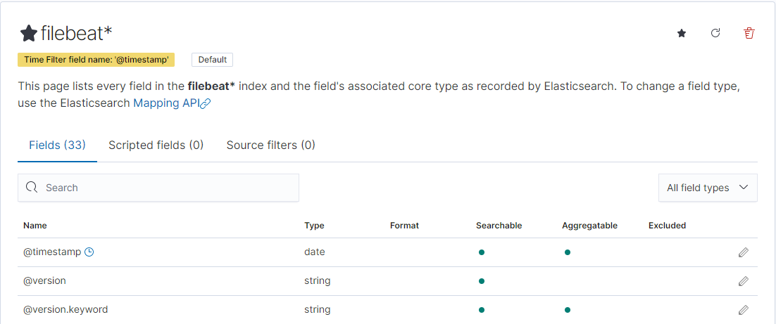
Task: Open the All field types dropdown
Action: [707, 188]
